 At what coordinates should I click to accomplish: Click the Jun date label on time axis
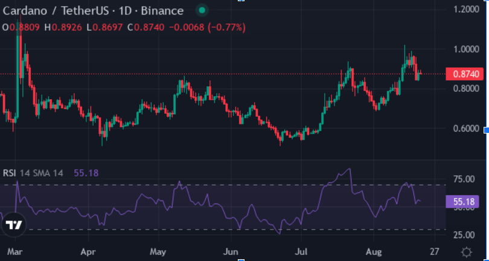[231, 251]
